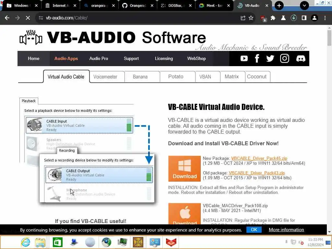Open the Chrome three-dot menu
Screen dimensions: 332x249
[325, 18]
